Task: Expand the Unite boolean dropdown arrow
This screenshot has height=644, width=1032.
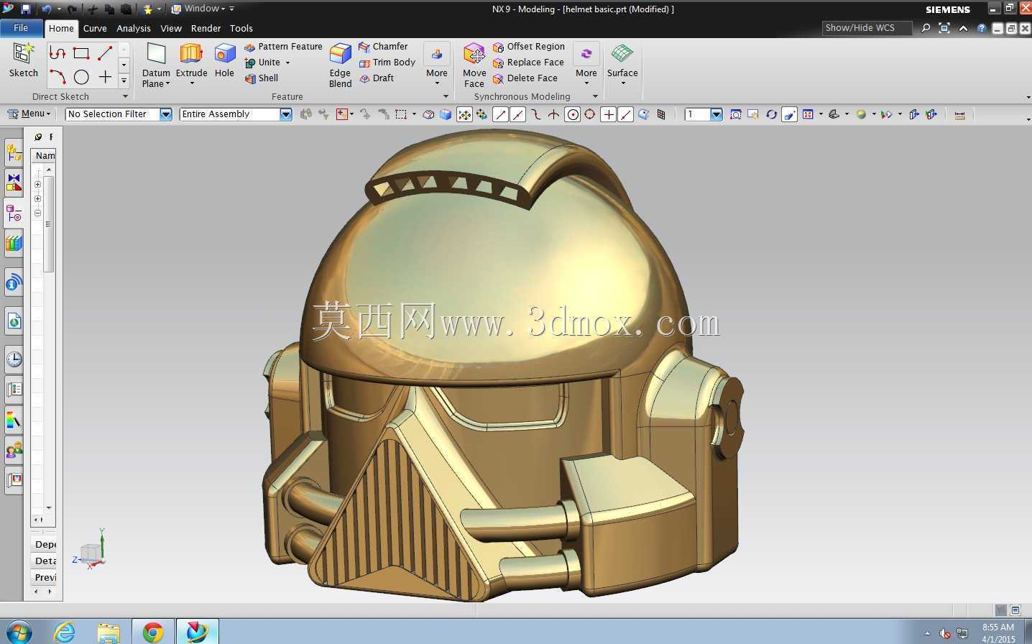Action: tap(287, 63)
